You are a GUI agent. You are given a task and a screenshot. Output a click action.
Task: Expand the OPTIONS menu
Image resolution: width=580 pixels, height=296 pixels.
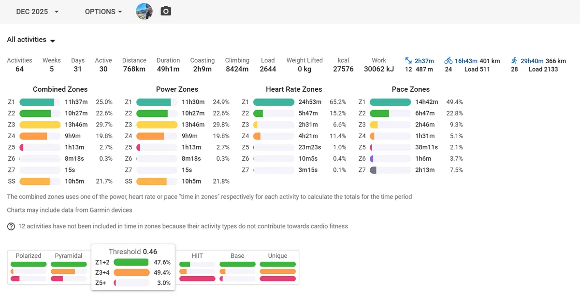pos(103,12)
